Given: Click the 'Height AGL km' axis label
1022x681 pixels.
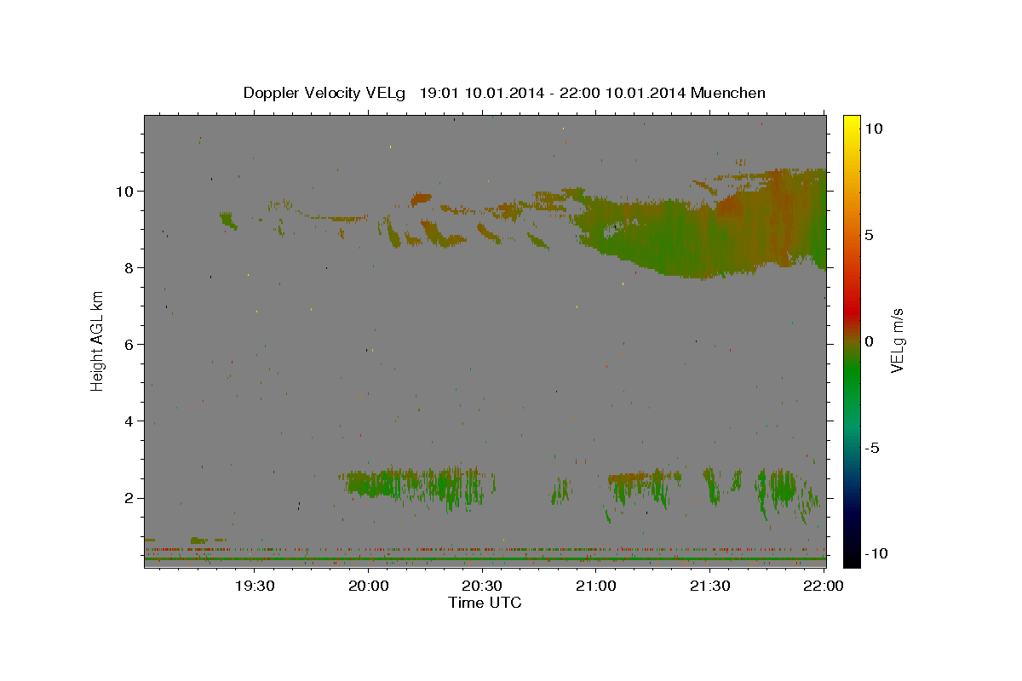Looking at the screenshot, I should point(98,340).
